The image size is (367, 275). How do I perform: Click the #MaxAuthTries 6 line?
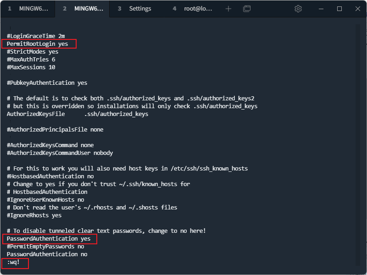31,60
